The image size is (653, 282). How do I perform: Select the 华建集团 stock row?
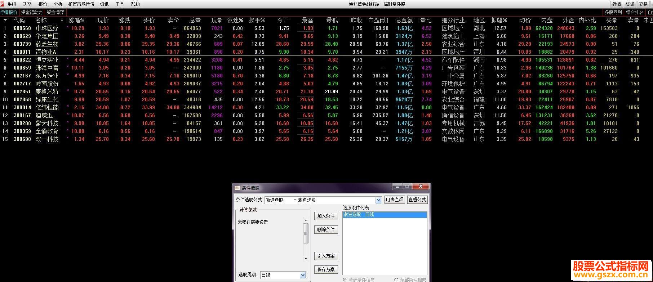click(x=326, y=36)
